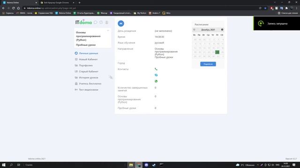The height and width of the screenshot is (168, 300).
Task: Switch to the second Google Chrome browser tab
Action: point(57,3)
